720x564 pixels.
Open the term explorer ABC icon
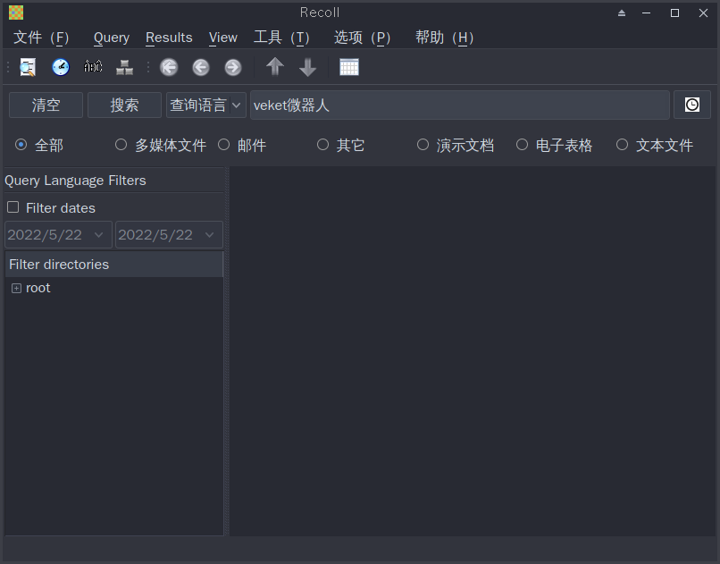(93, 67)
